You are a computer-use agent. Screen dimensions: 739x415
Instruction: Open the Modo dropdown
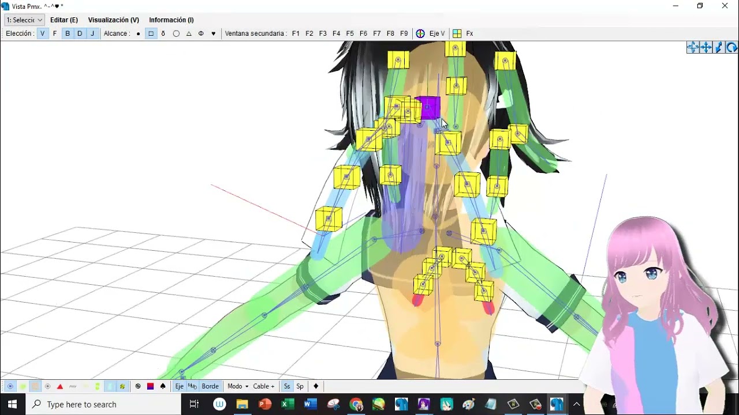pos(238,386)
